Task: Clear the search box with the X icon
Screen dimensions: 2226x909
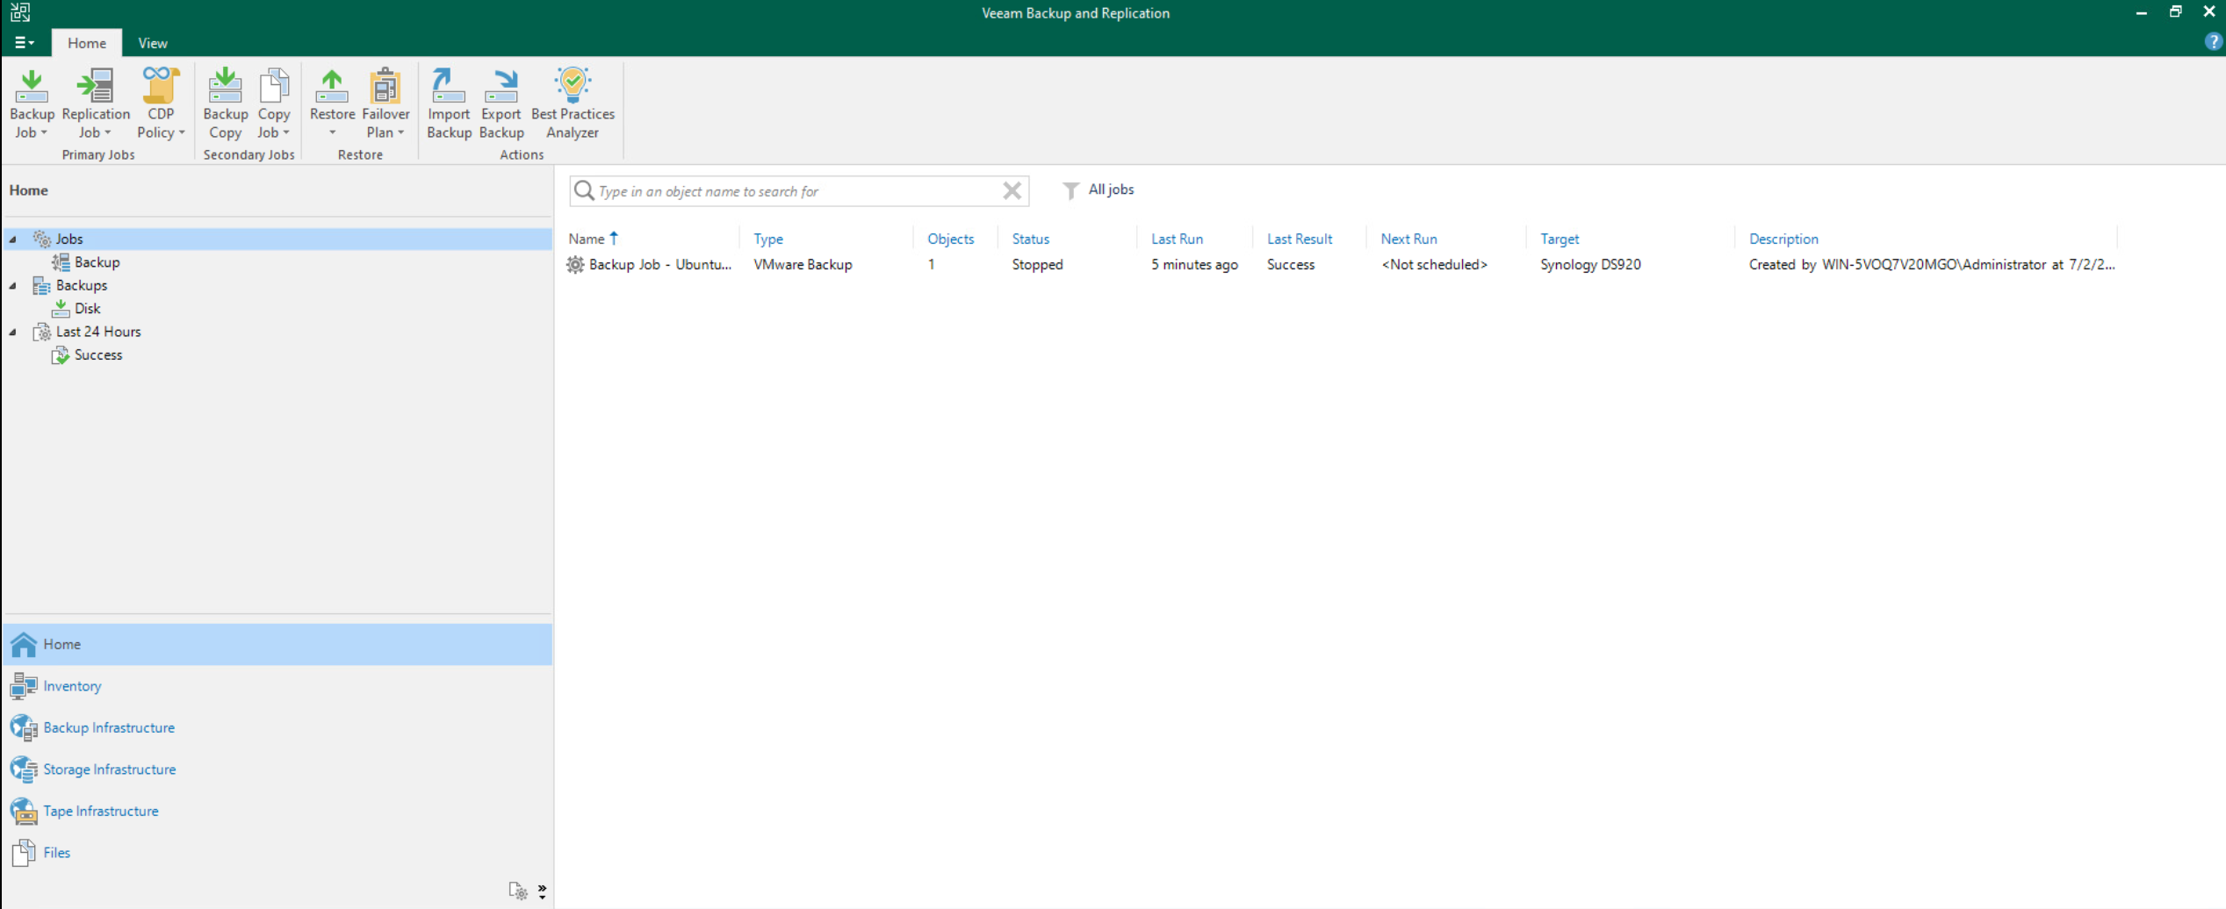Action: [x=1012, y=190]
